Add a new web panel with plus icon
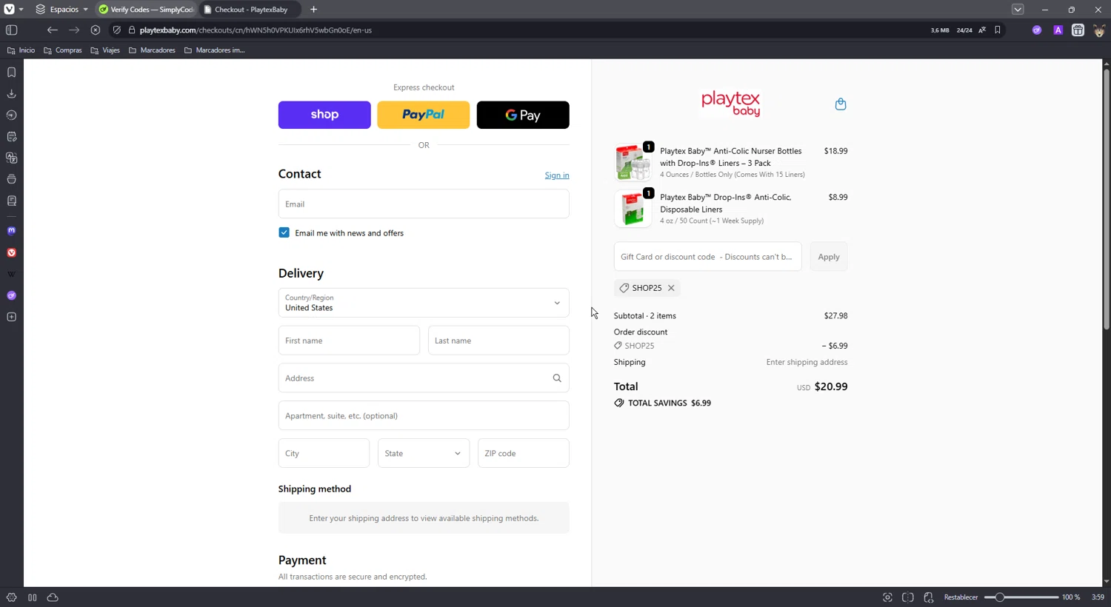The height and width of the screenshot is (607, 1111). (11, 318)
